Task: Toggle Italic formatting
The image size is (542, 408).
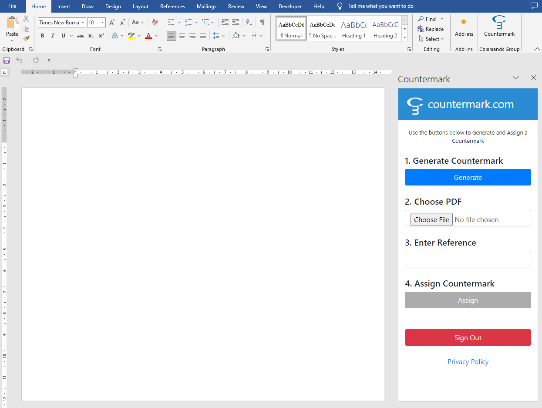Action: click(53, 36)
